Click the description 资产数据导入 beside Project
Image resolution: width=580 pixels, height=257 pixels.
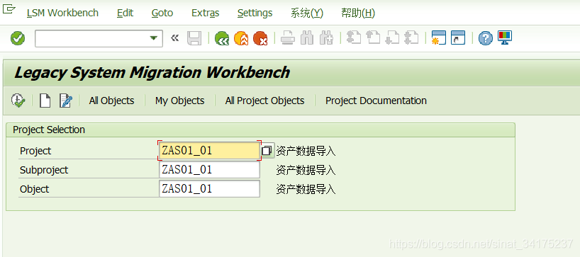pos(306,151)
